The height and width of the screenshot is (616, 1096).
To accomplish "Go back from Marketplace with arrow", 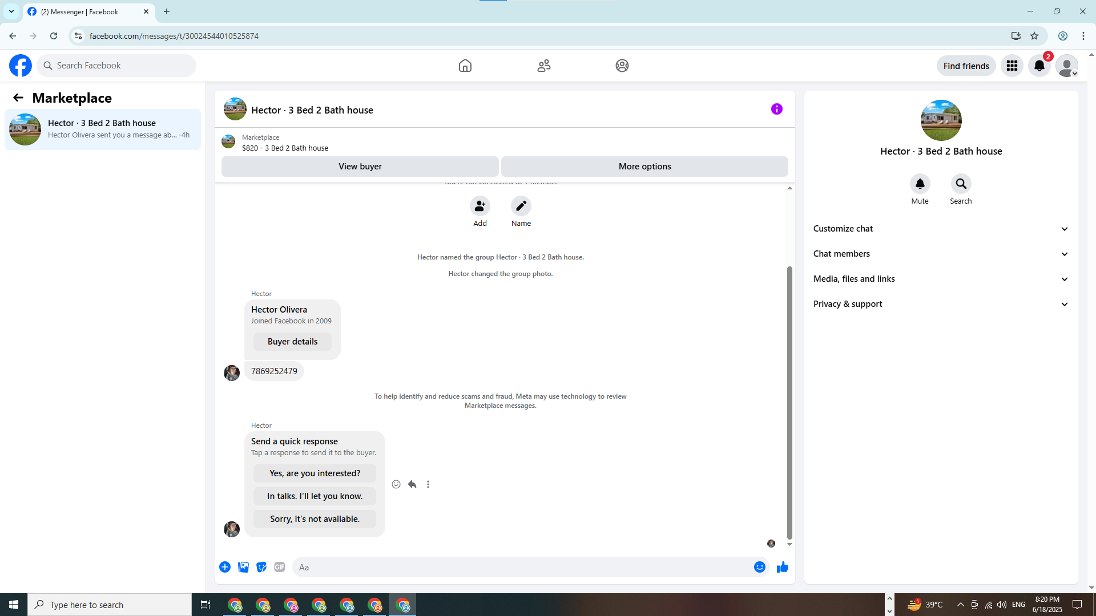I will 18,98.
